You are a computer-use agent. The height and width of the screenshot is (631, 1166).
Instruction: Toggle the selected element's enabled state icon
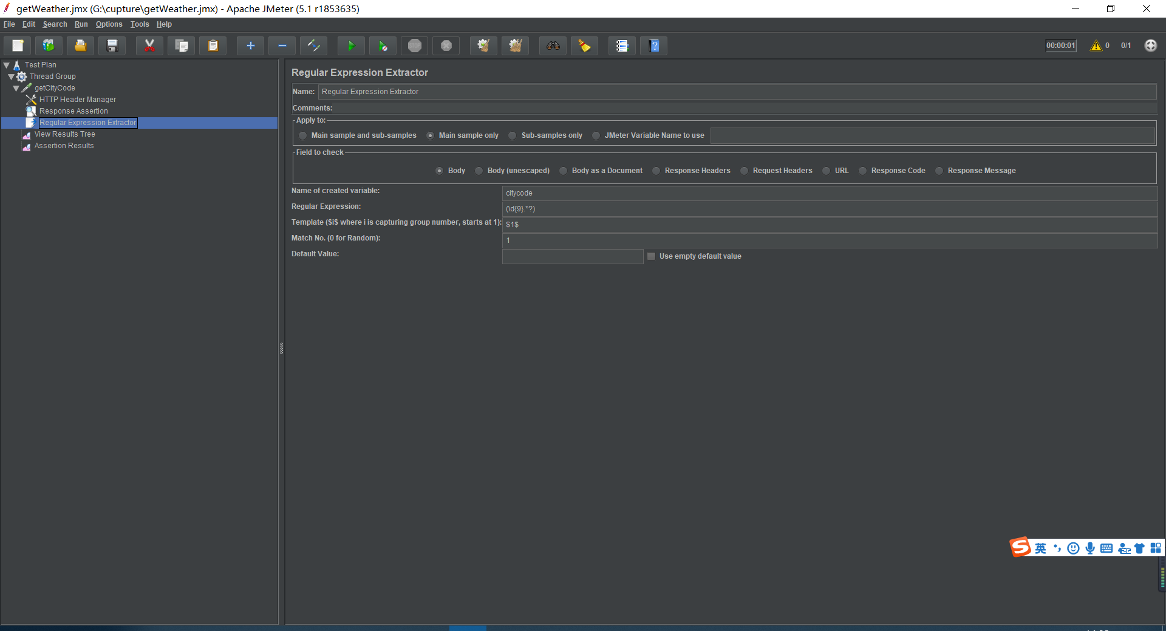click(x=313, y=46)
